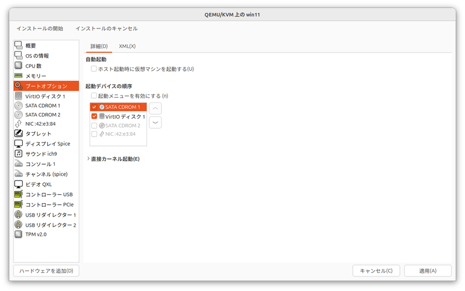
Task: Select the USB リダイレクター 2 icon
Action: click(x=19, y=225)
